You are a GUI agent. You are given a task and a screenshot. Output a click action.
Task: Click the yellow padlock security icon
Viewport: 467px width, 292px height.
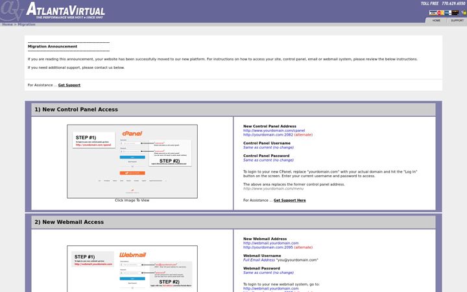point(465,13)
